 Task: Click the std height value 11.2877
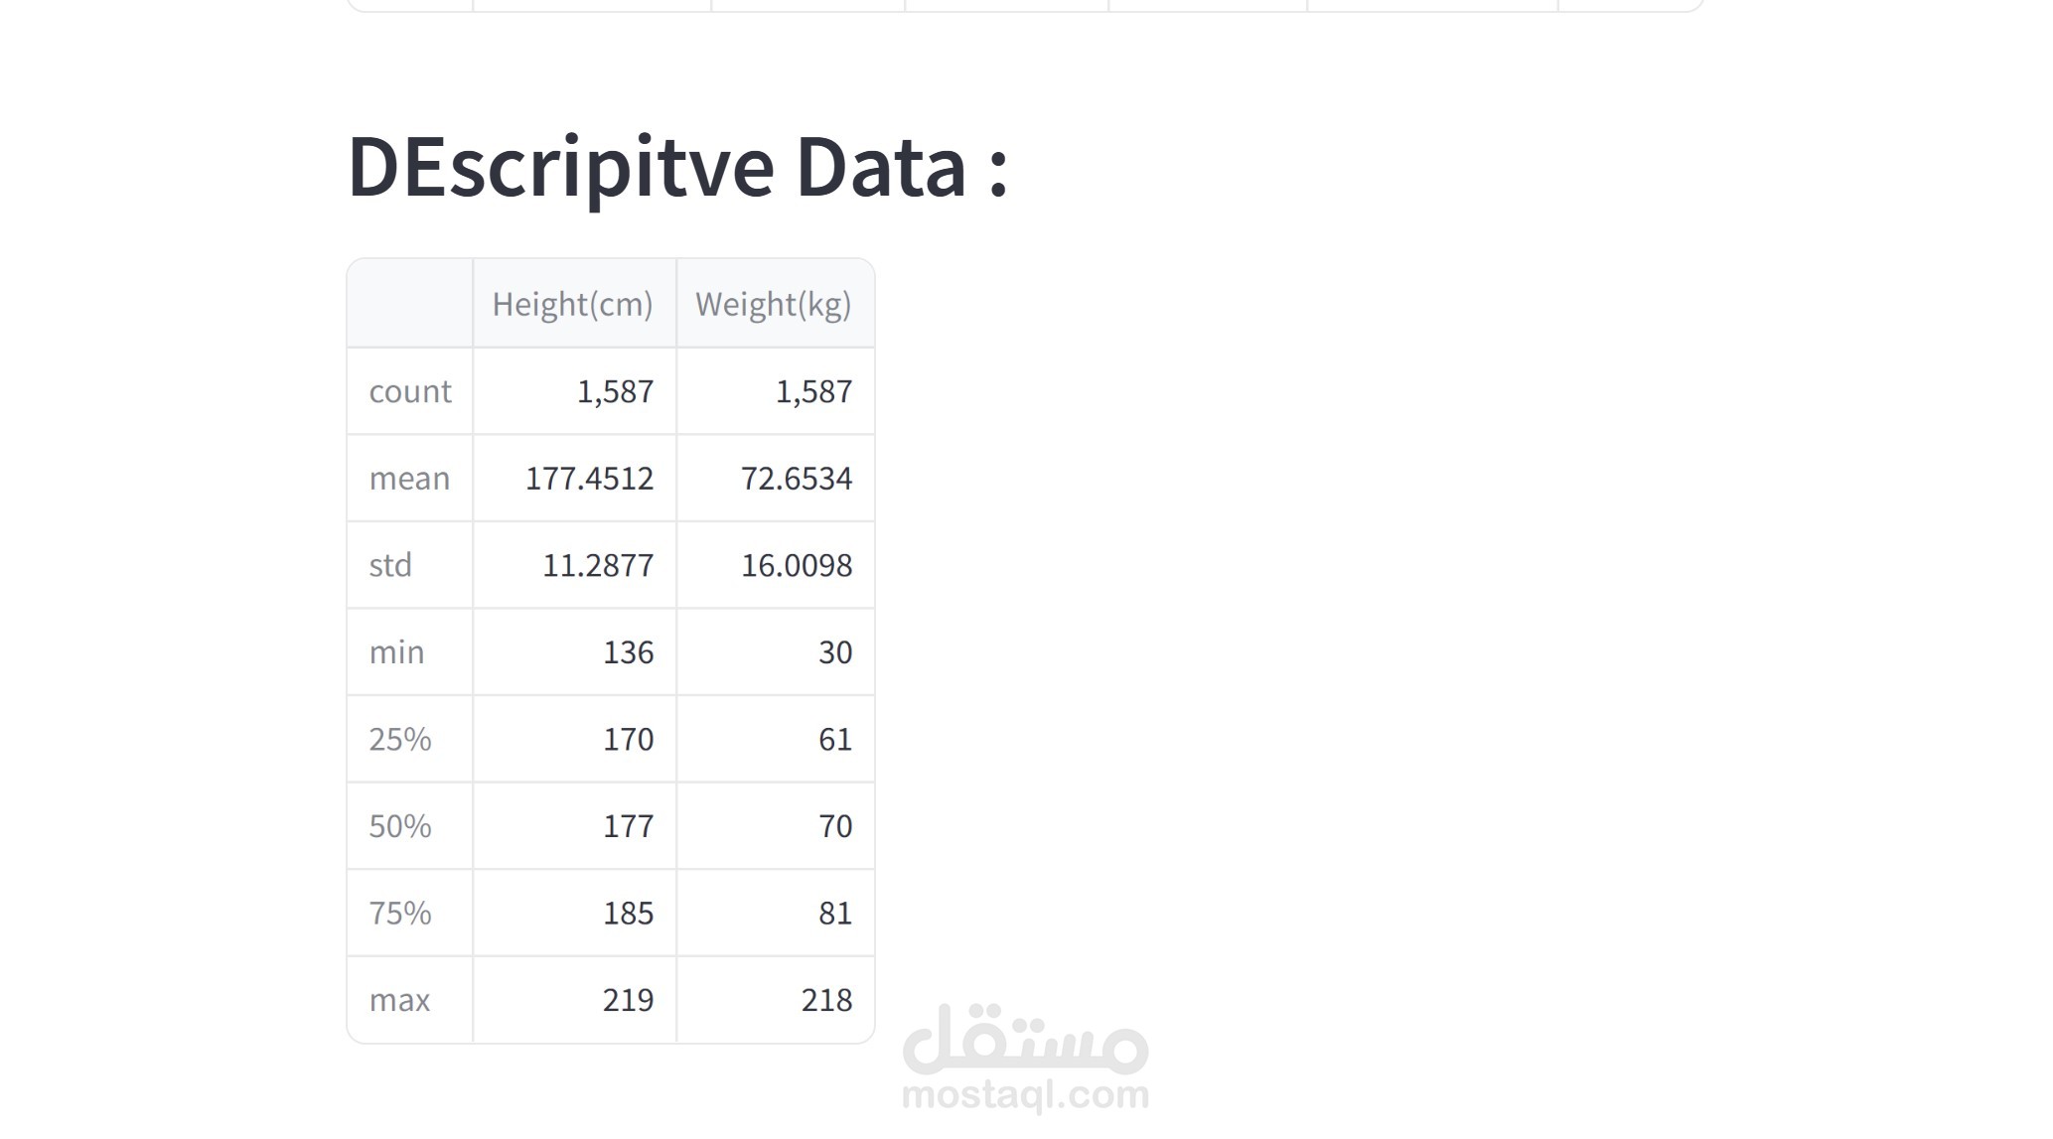[x=598, y=565]
